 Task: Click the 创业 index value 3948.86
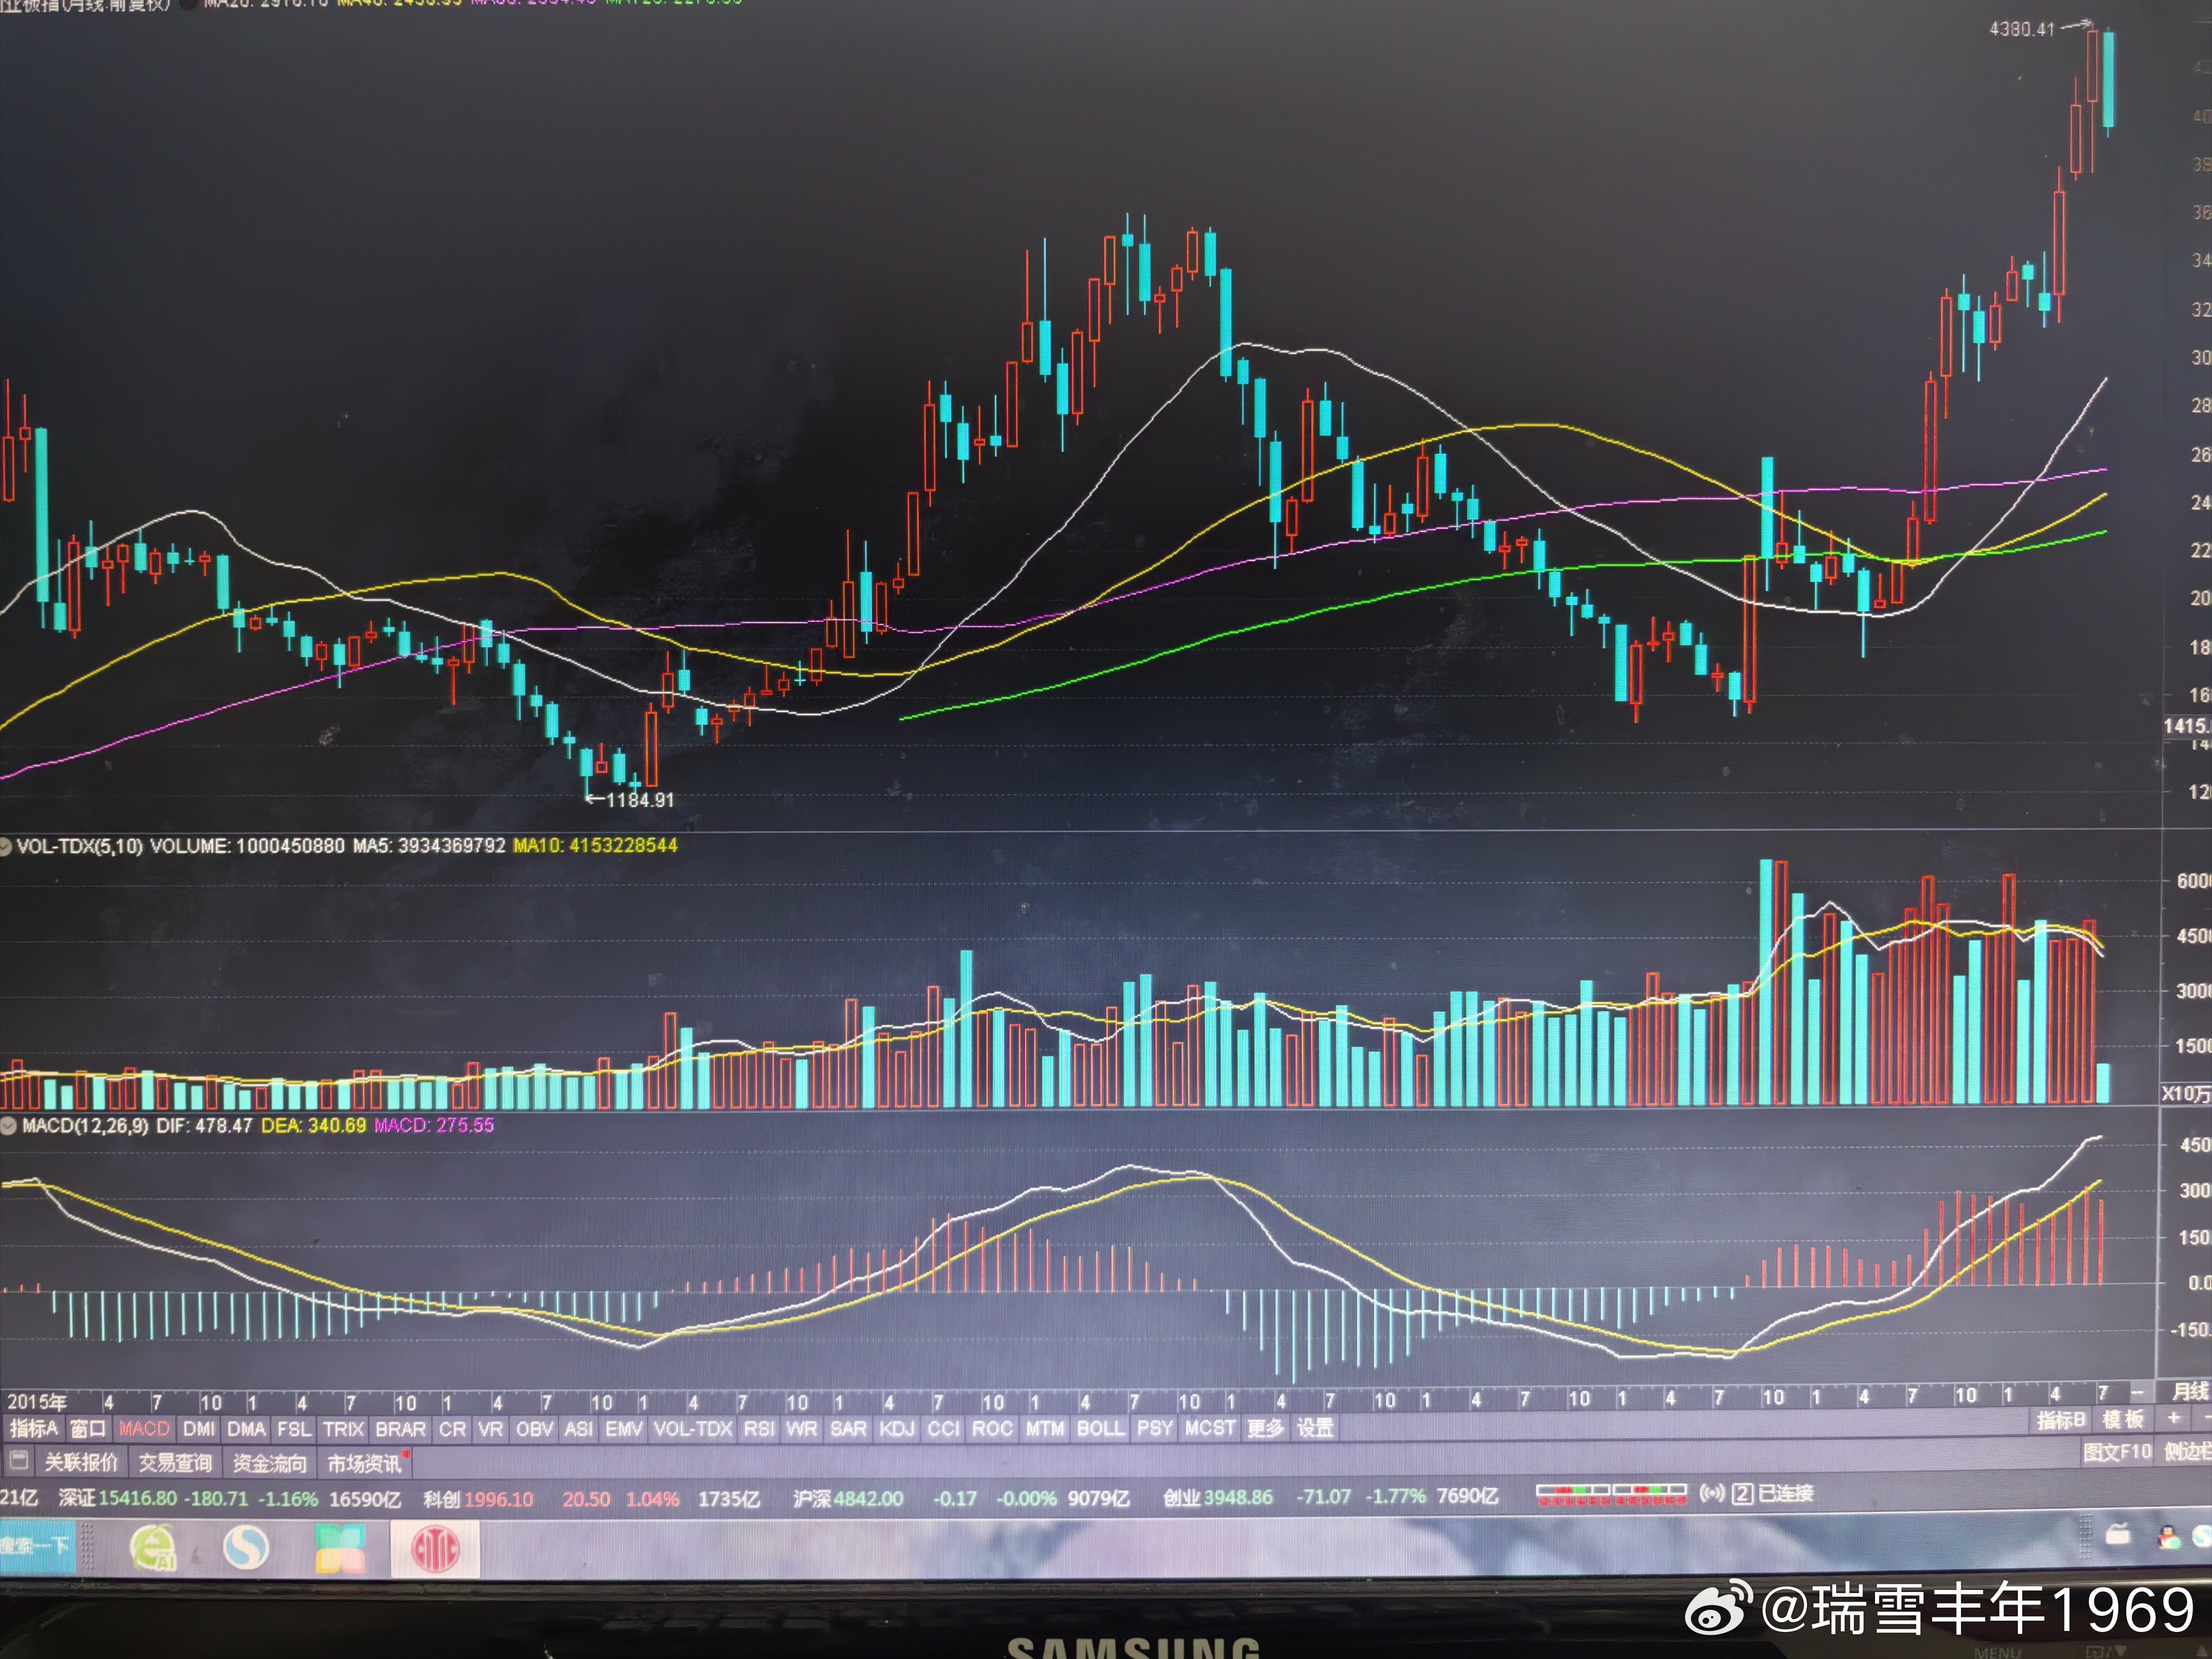[x=1238, y=1497]
